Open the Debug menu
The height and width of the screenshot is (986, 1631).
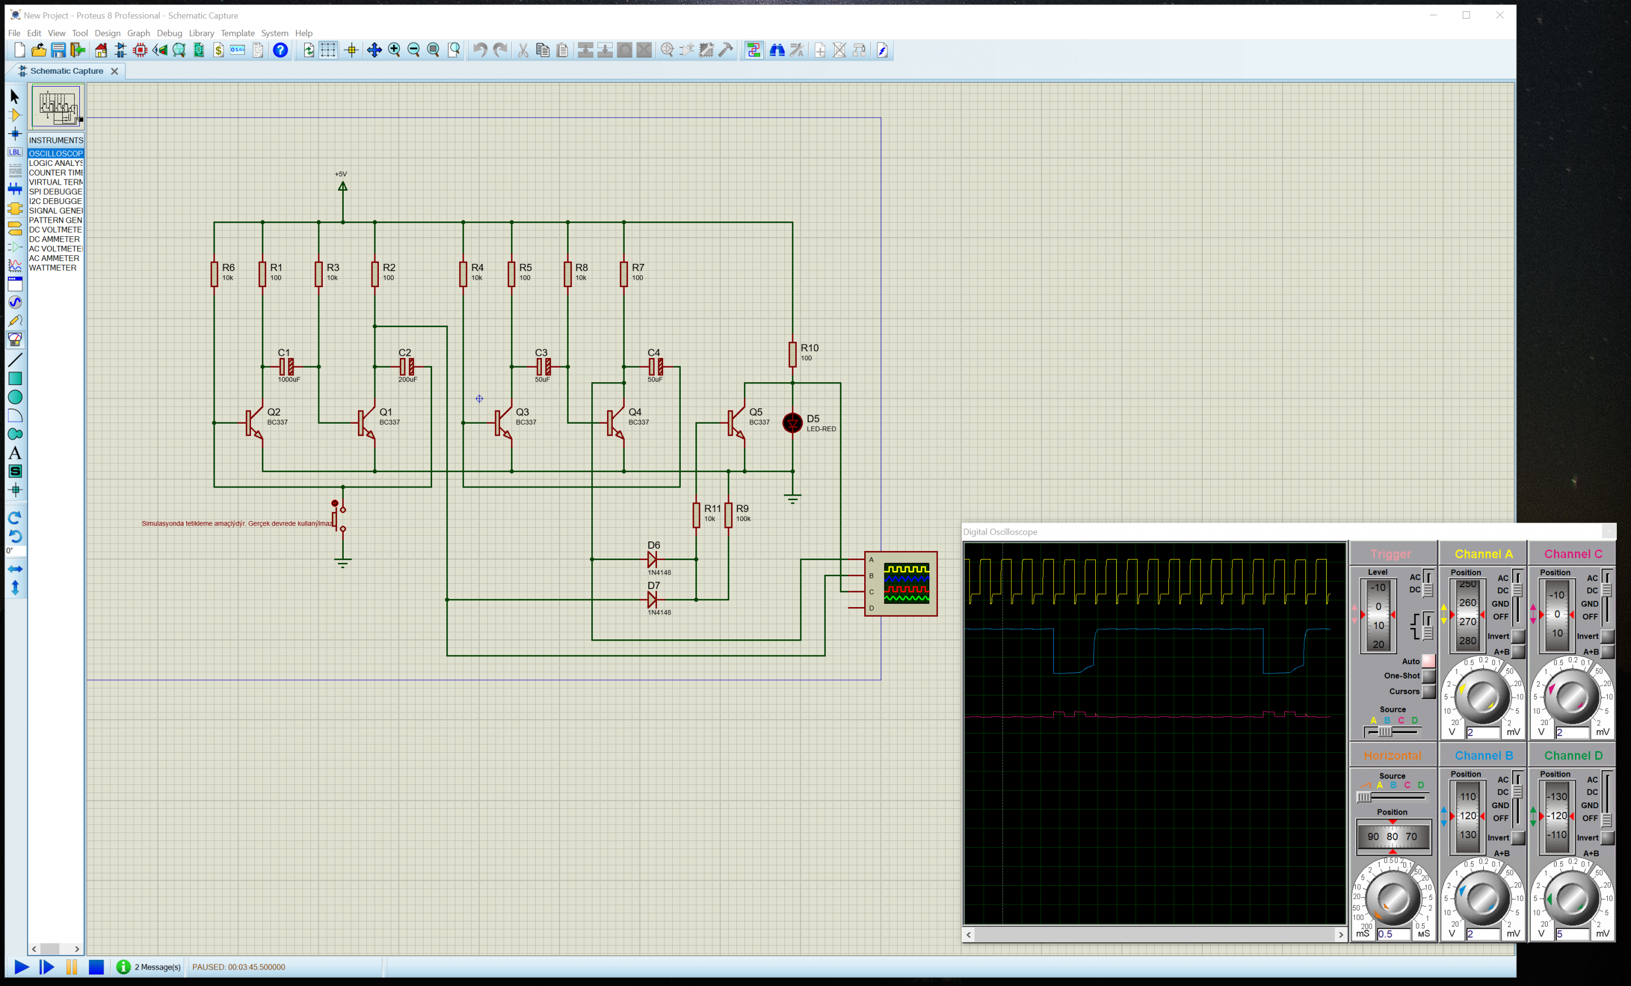(169, 33)
